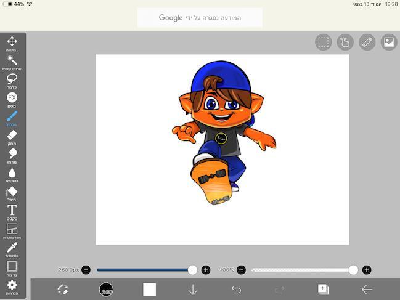Undo the last action
The image size is (400, 300).
236,290
